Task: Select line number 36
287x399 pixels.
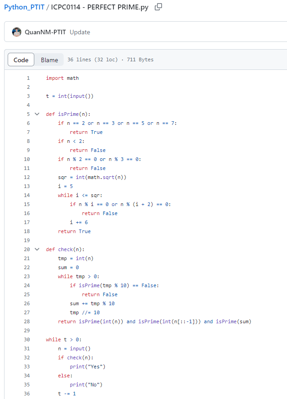Action: (27, 394)
